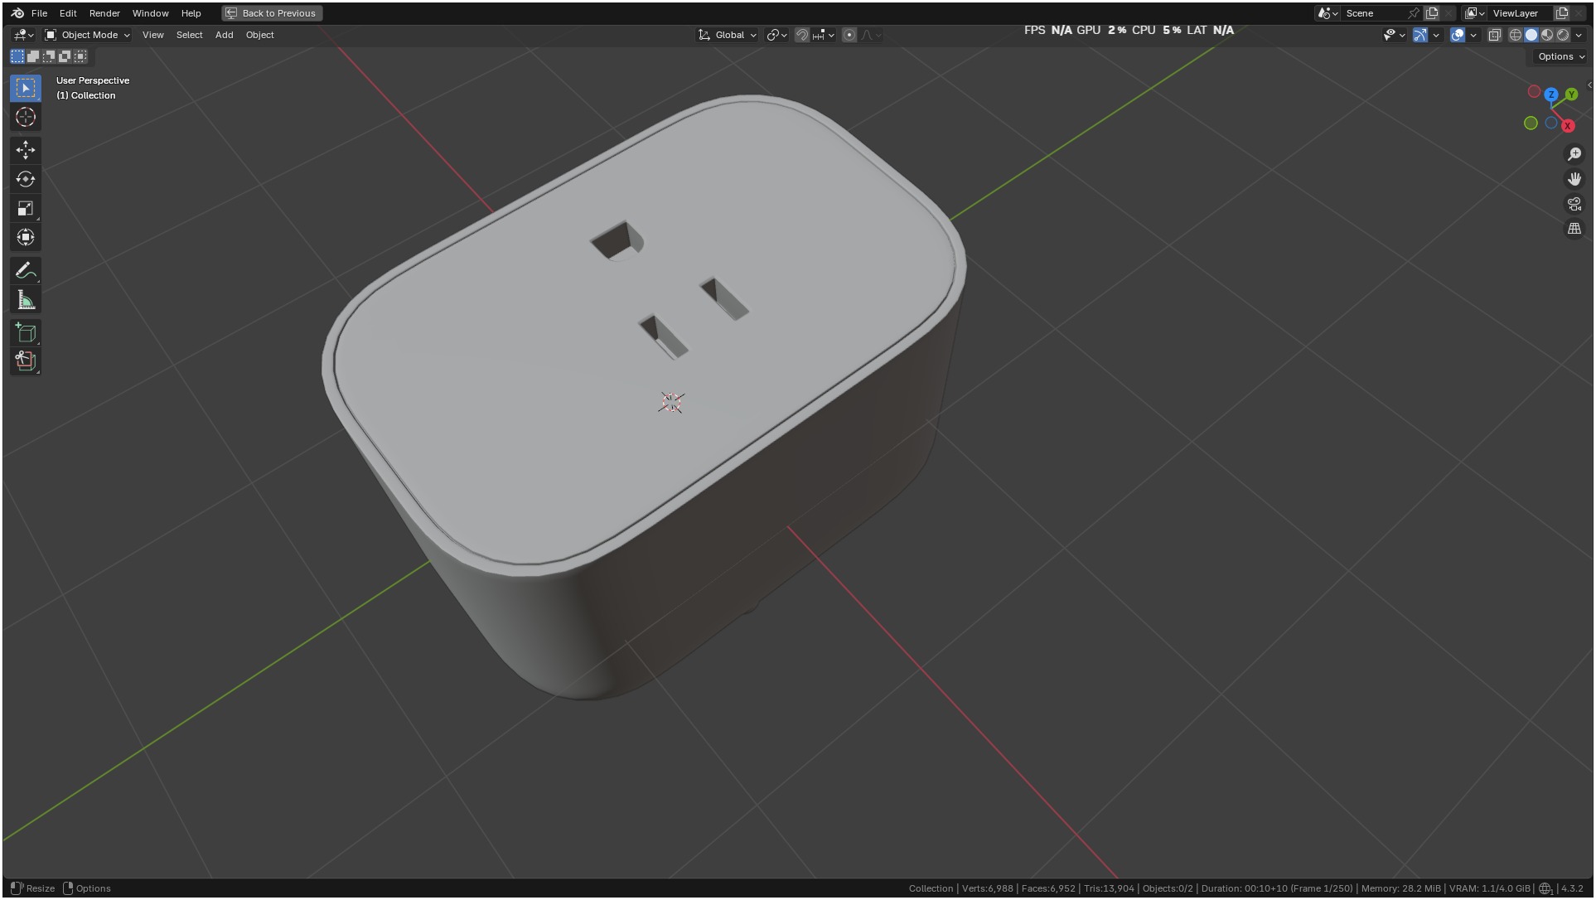Image resolution: width=1596 pixels, height=900 pixels.
Task: Select the Measure ruler tool
Action: tap(26, 300)
